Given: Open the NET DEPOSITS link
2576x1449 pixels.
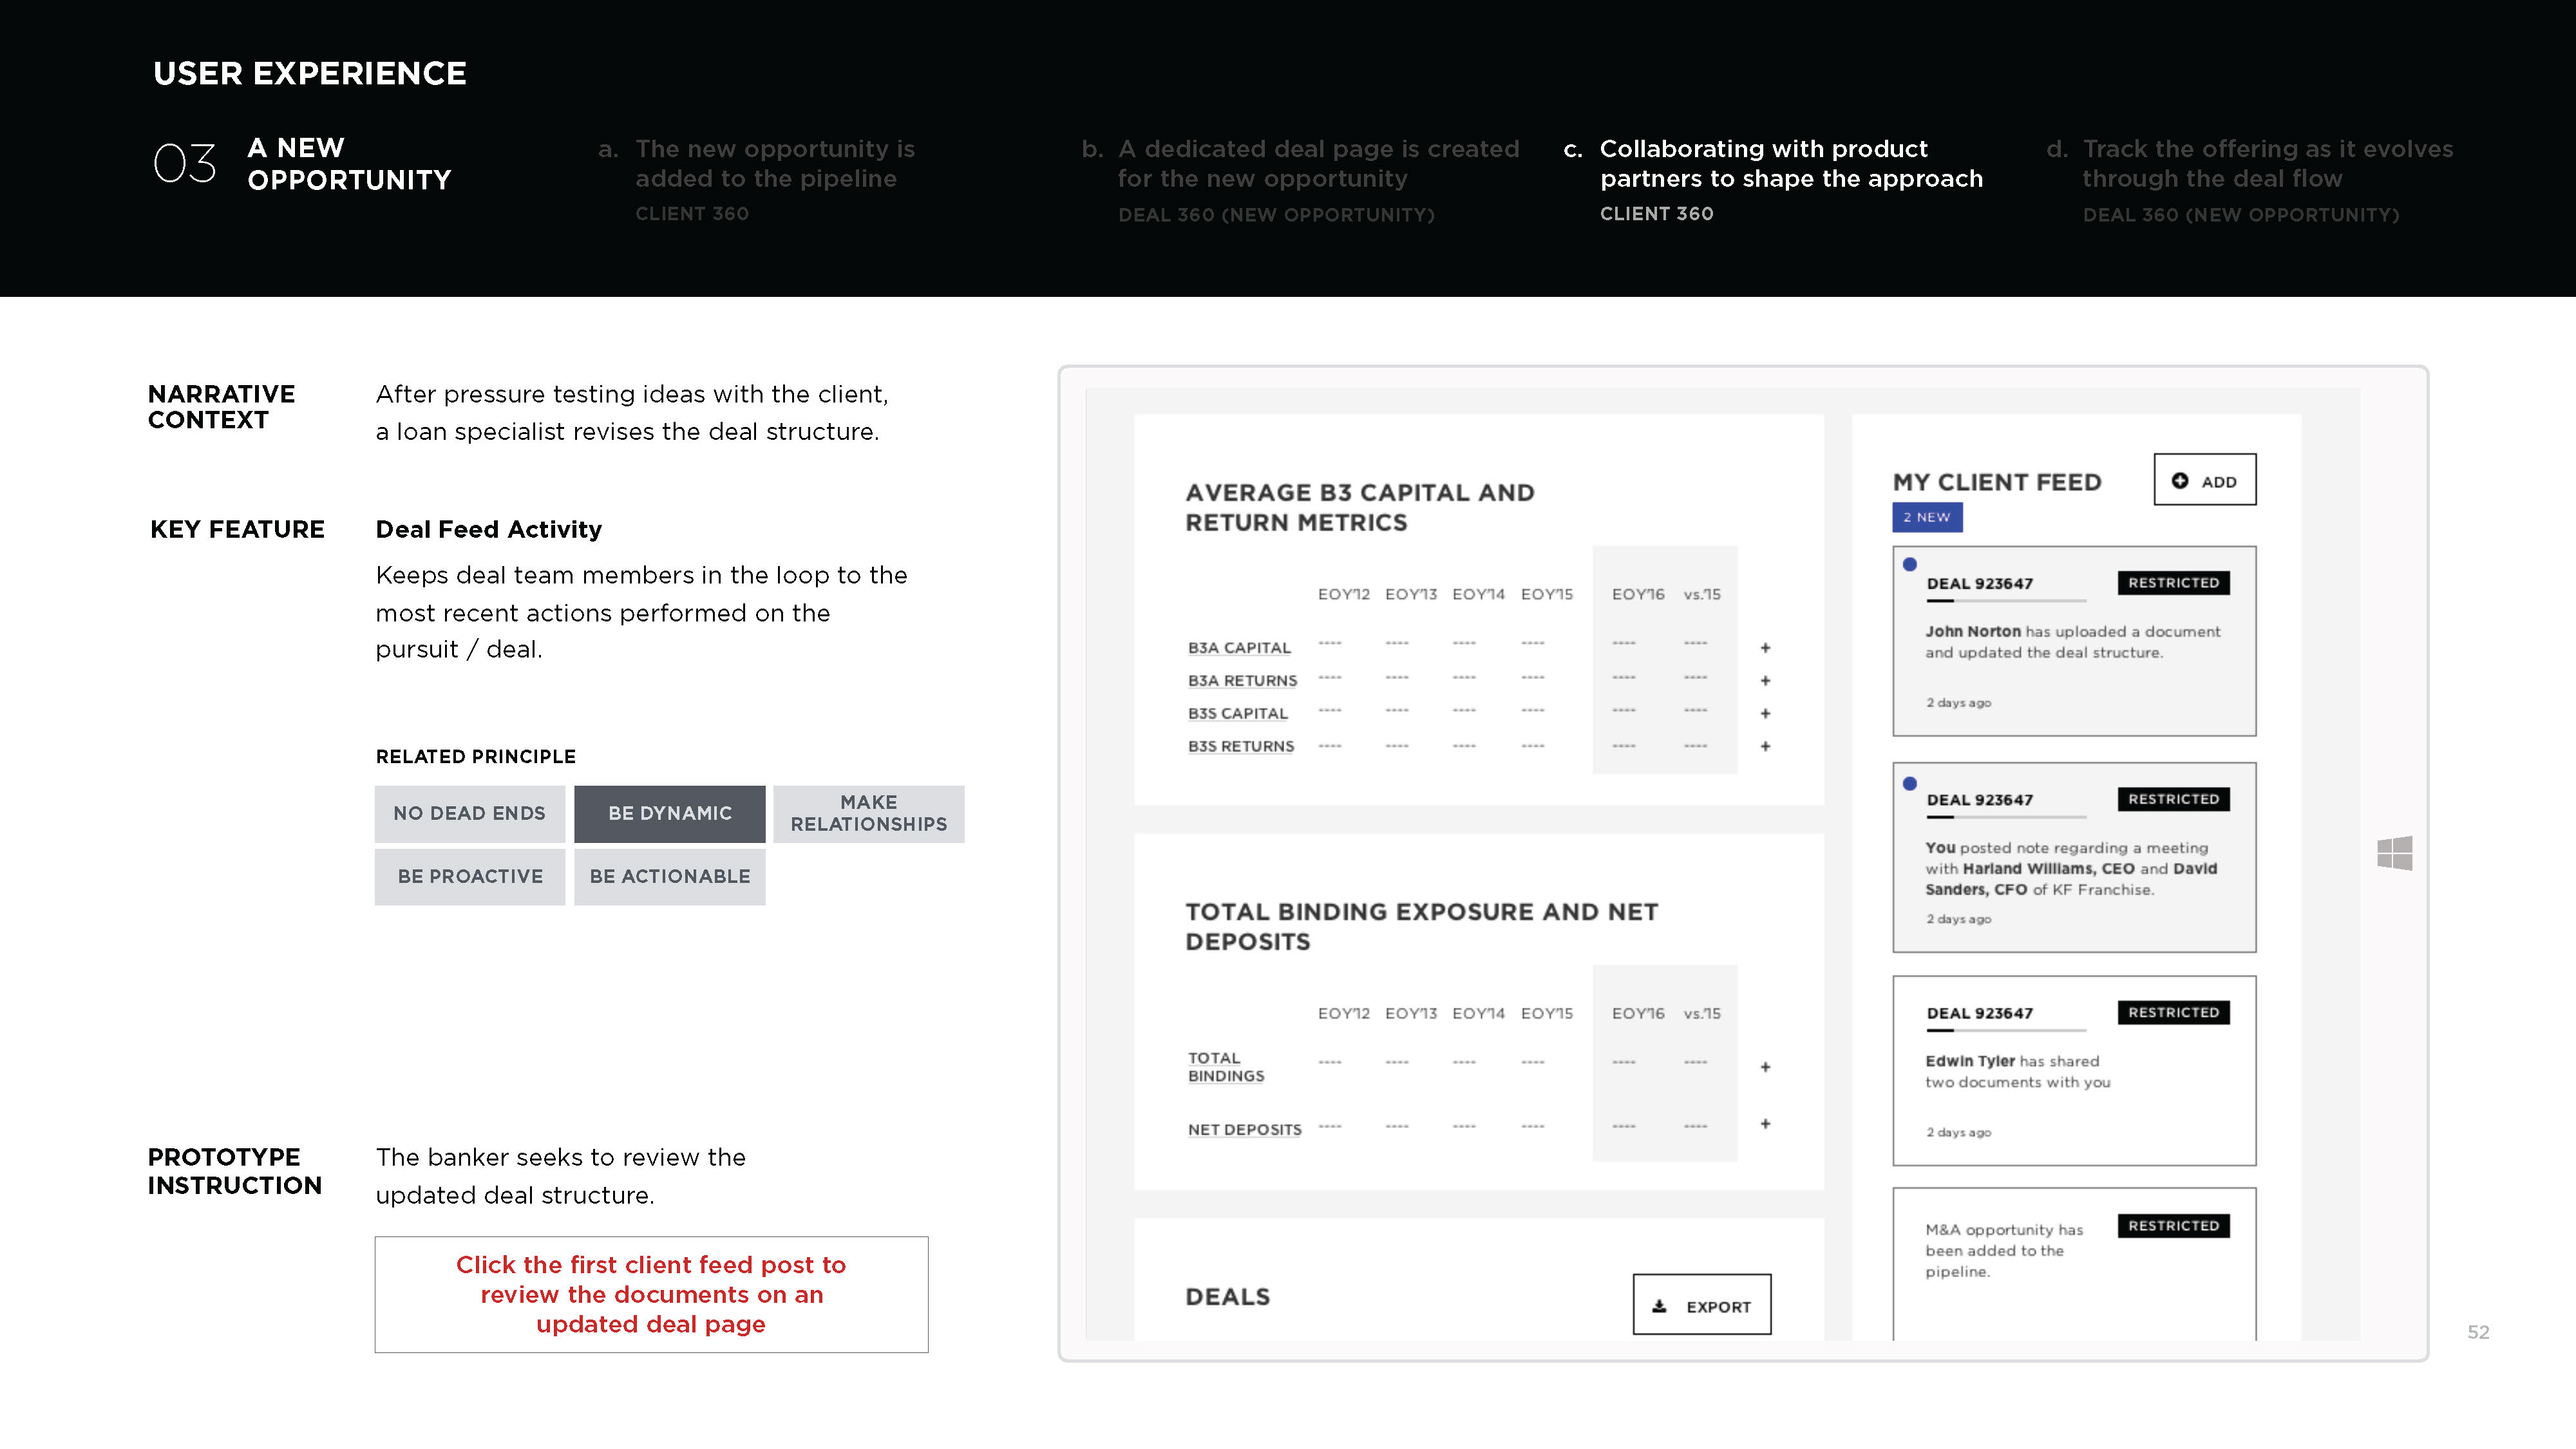Looking at the screenshot, I should (1245, 1130).
